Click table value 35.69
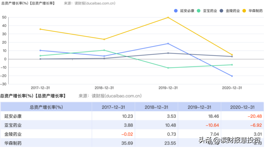265x148 pixels. tap(127, 143)
